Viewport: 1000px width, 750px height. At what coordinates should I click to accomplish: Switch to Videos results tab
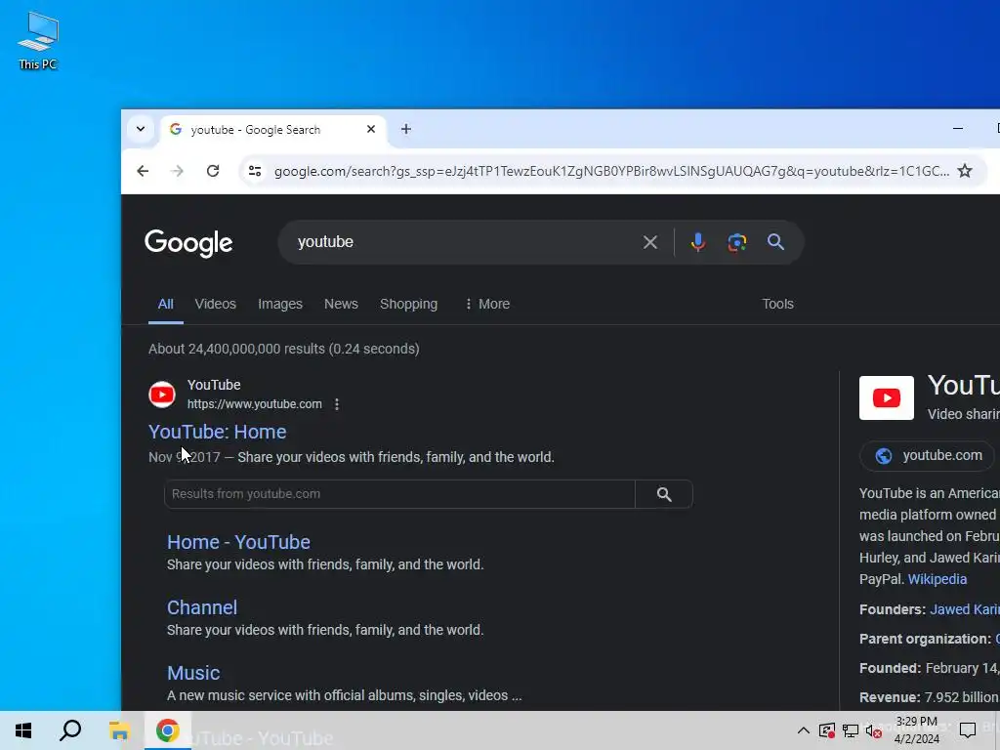click(216, 305)
